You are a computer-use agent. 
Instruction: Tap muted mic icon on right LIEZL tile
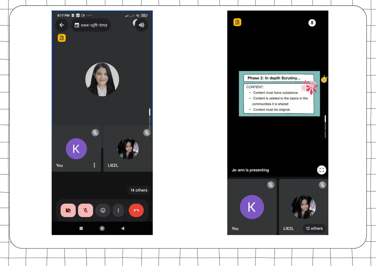[x=323, y=185]
